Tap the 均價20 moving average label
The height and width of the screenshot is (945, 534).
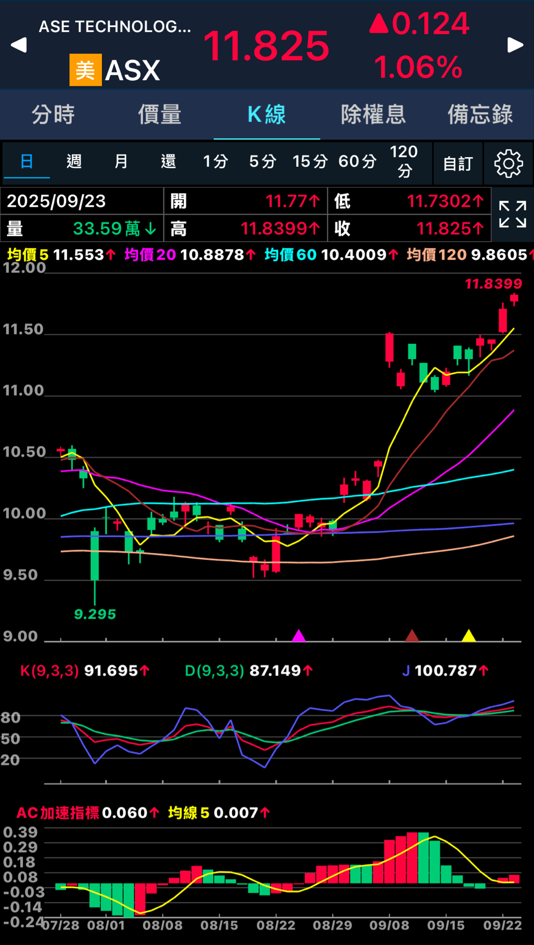point(150,254)
